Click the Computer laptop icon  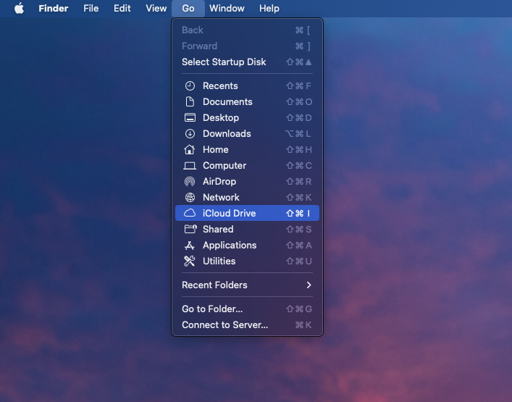pos(190,166)
